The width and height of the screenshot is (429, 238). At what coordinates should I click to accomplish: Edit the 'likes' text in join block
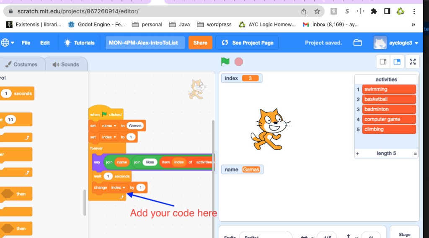tap(150, 162)
